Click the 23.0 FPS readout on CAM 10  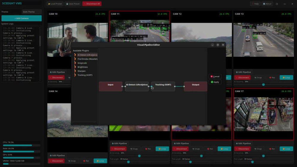click(100, 14)
